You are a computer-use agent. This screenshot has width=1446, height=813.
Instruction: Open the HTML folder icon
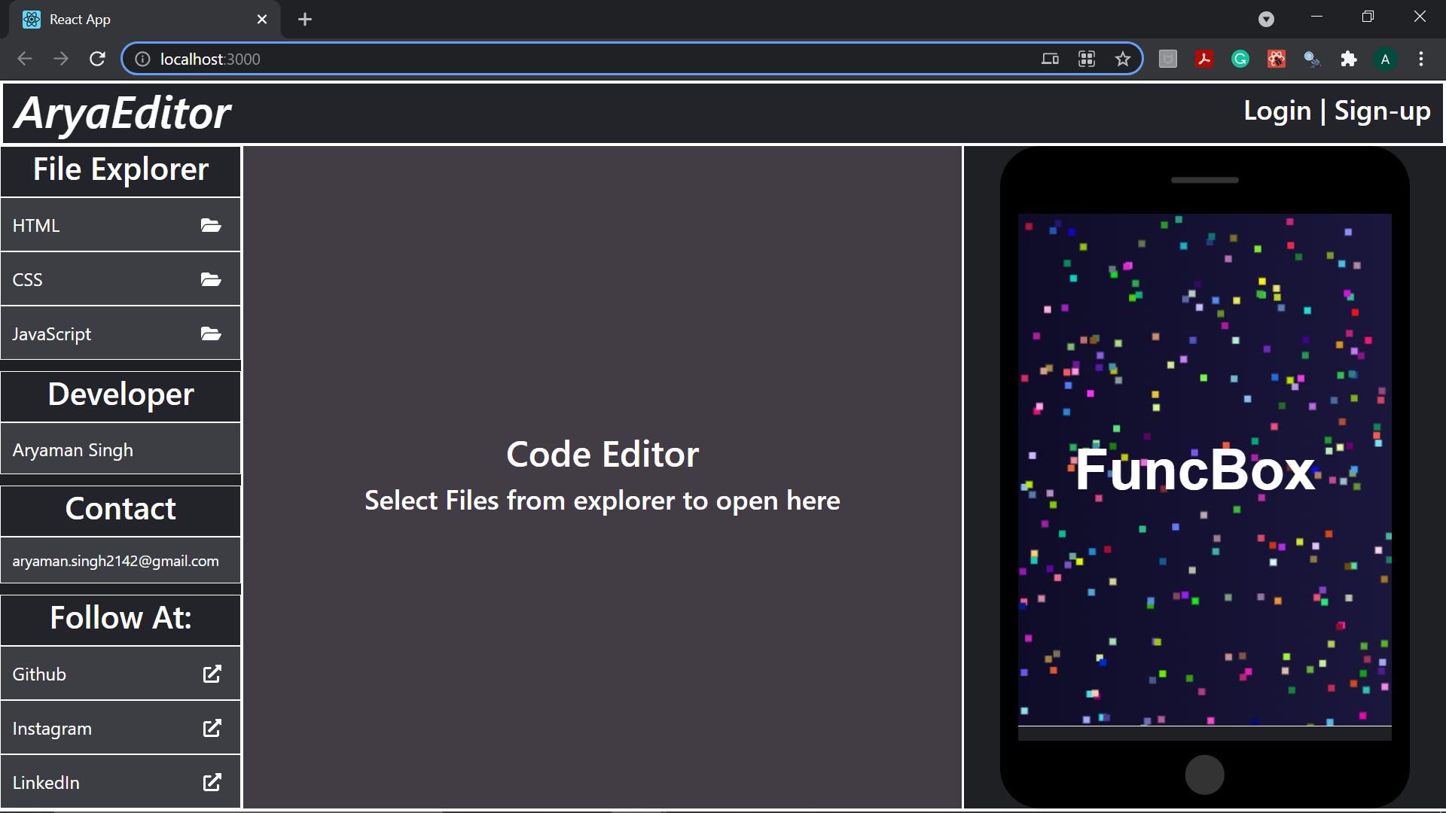click(x=211, y=225)
